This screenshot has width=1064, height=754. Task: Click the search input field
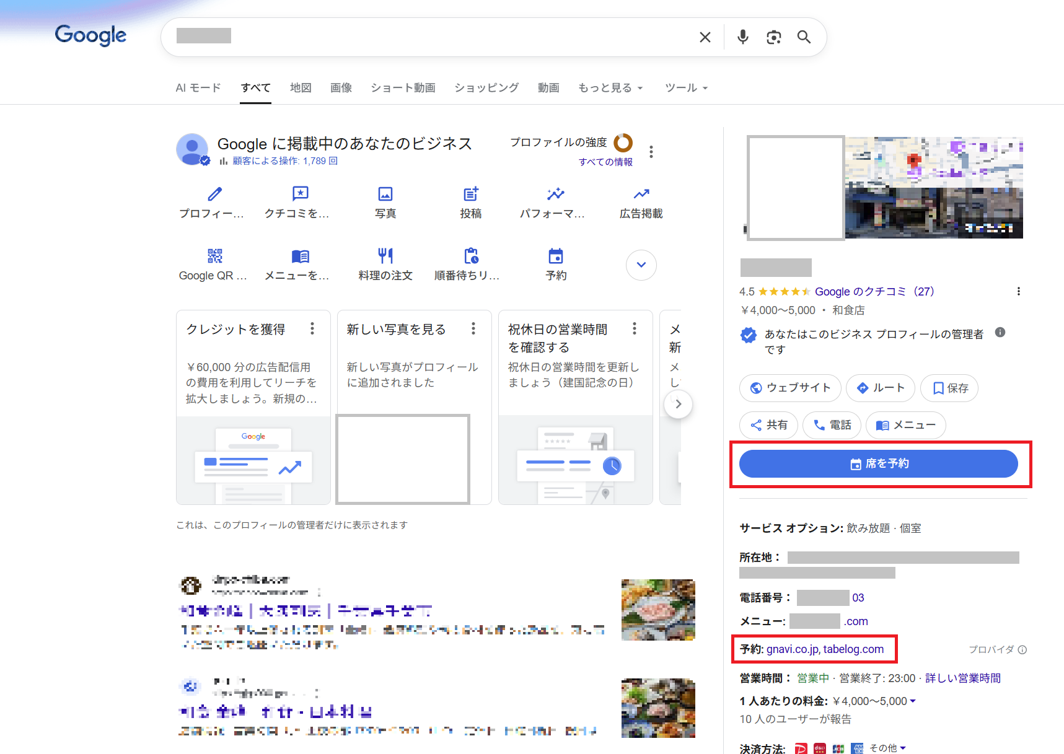434,37
